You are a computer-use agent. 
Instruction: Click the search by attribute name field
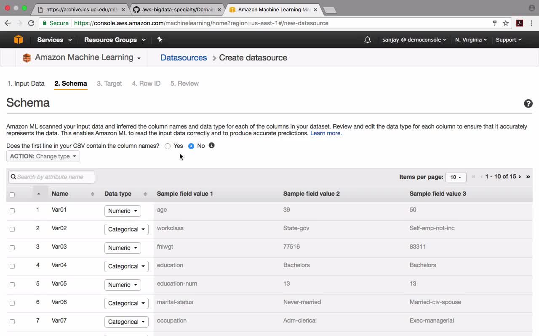(x=52, y=177)
